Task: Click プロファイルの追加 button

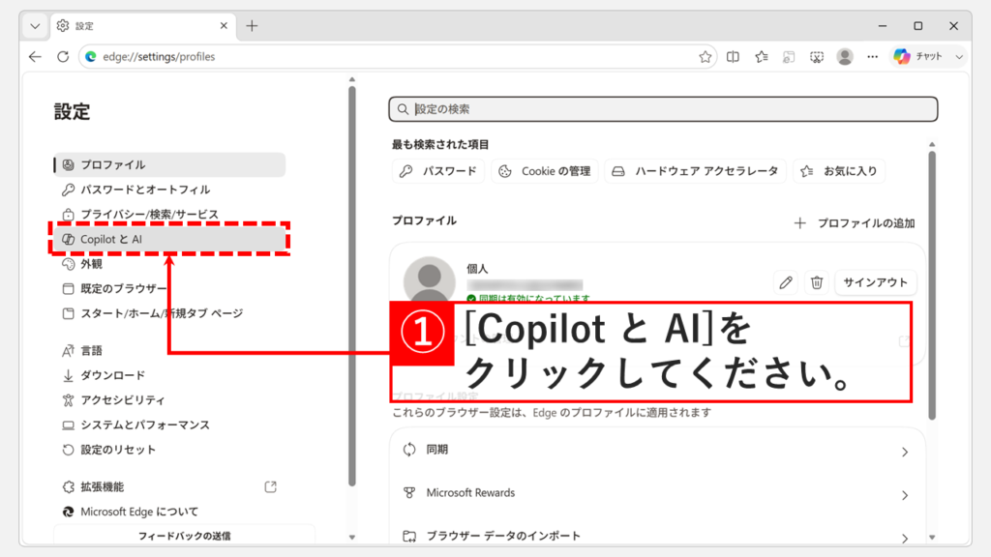Action: point(855,223)
